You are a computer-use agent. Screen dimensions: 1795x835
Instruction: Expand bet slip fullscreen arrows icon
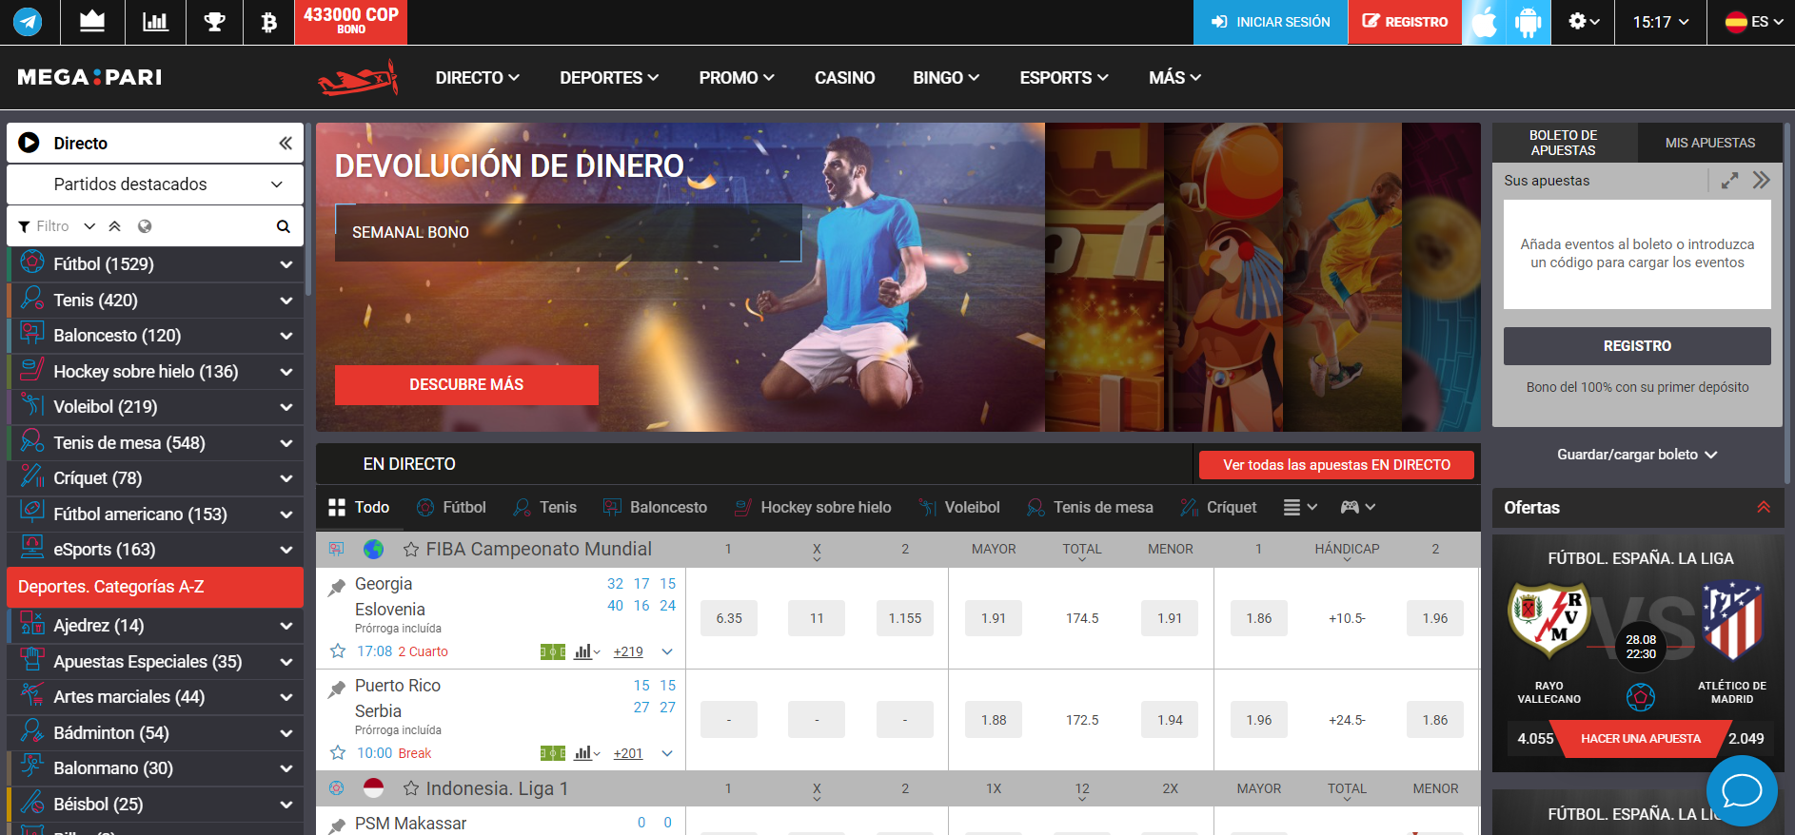coord(1730,181)
